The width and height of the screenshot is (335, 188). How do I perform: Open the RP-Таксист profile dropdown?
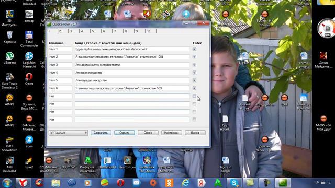68,133
